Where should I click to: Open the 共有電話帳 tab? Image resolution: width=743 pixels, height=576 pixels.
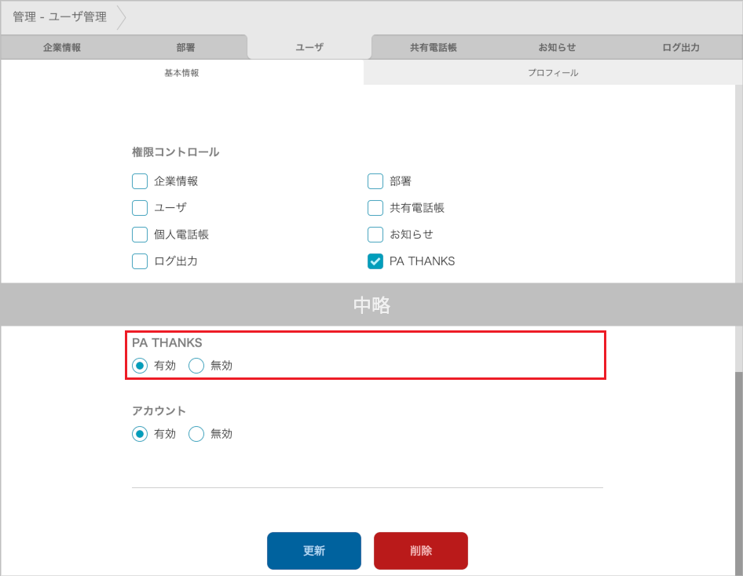[x=433, y=47]
